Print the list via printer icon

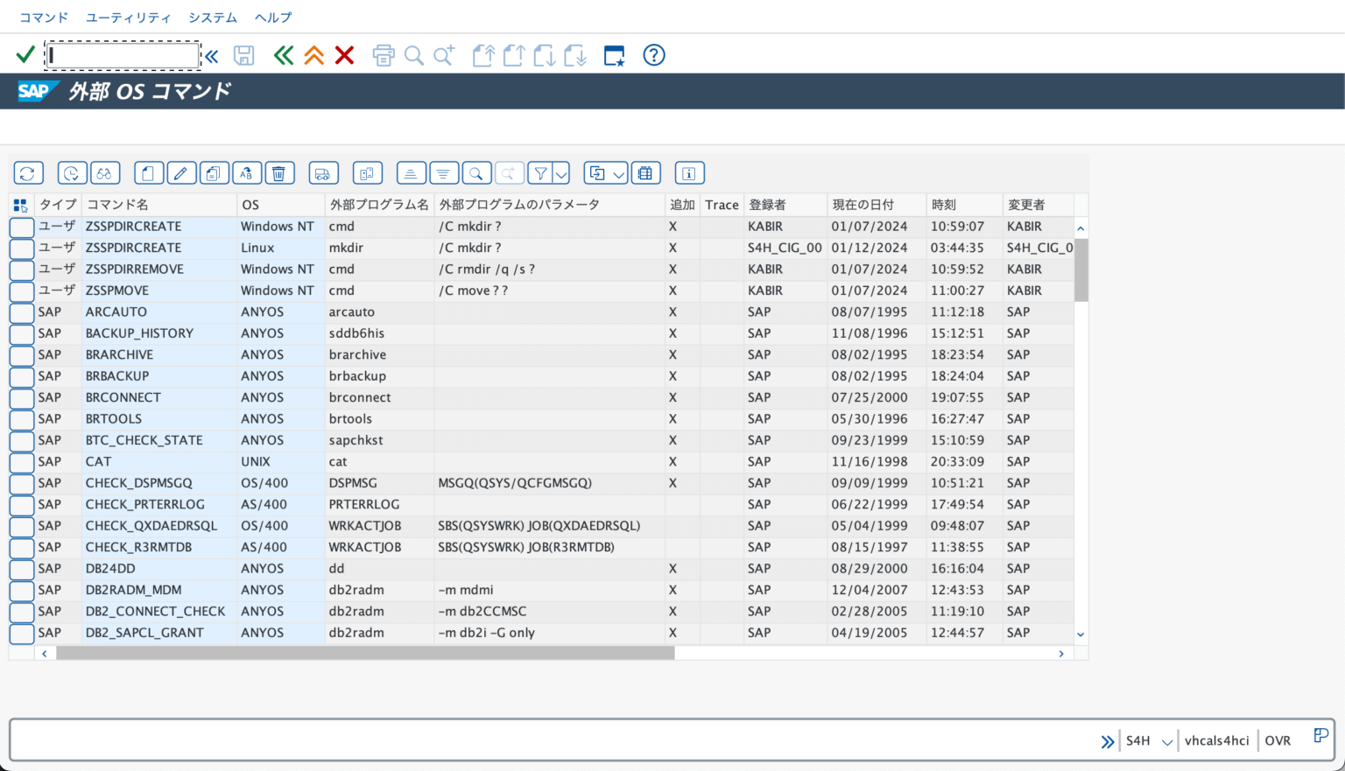tap(383, 54)
